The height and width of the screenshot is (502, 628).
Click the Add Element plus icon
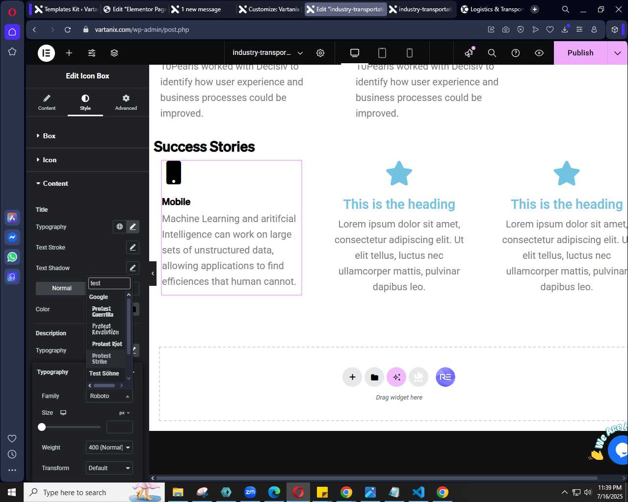pos(69,53)
